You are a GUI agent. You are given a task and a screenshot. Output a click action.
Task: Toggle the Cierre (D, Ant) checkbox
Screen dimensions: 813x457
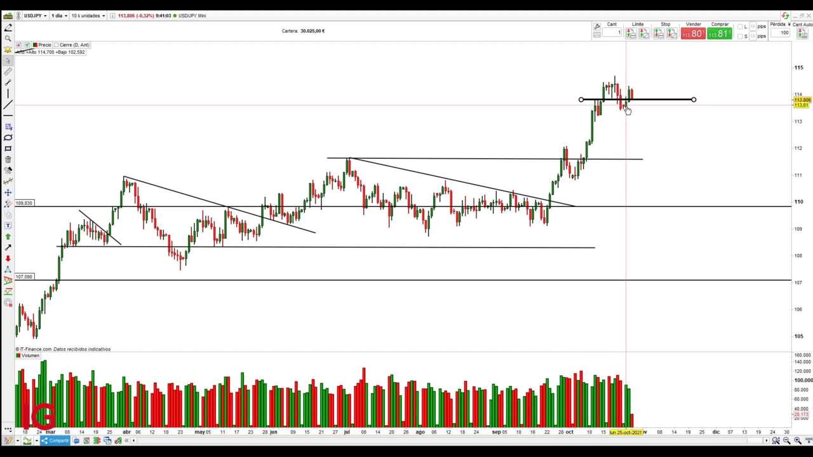tap(56, 45)
